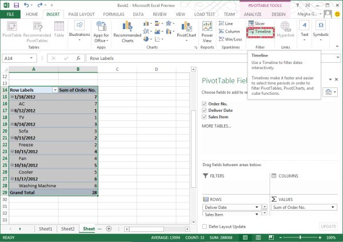The image size is (343, 242).
Task: Insert a PivotChart
Action: tap(186, 31)
